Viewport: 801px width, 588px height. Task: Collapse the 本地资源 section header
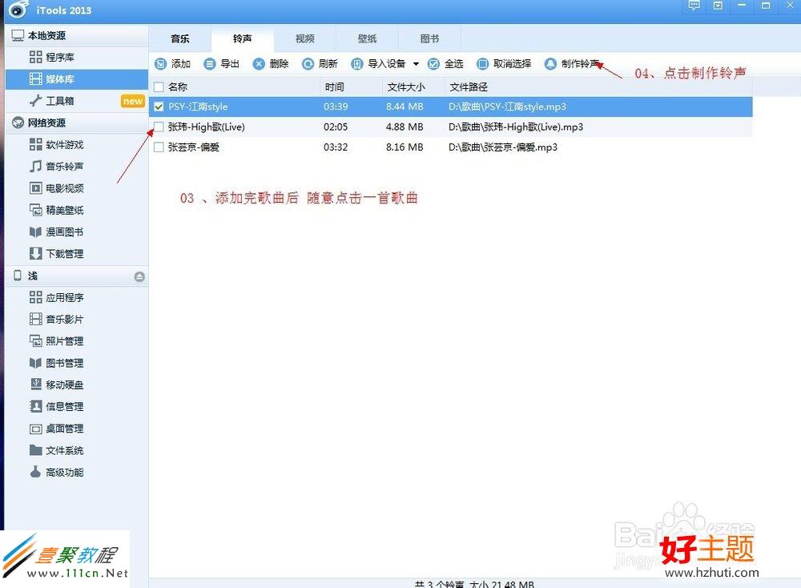77,36
